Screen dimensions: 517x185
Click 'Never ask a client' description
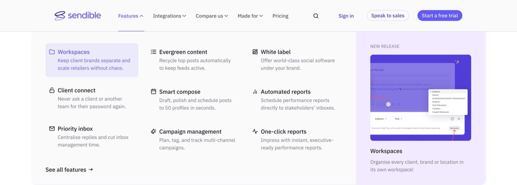92,103
